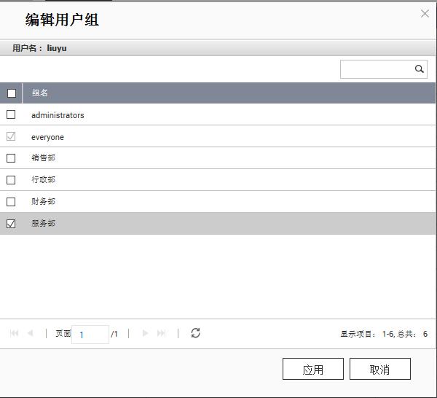This screenshot has width=437, height=398.
Task: Close the 编辑用户组 dialog
Action: [x=425, y=13]
